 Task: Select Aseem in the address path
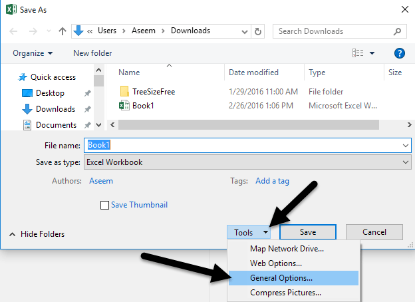pos(144,31)
